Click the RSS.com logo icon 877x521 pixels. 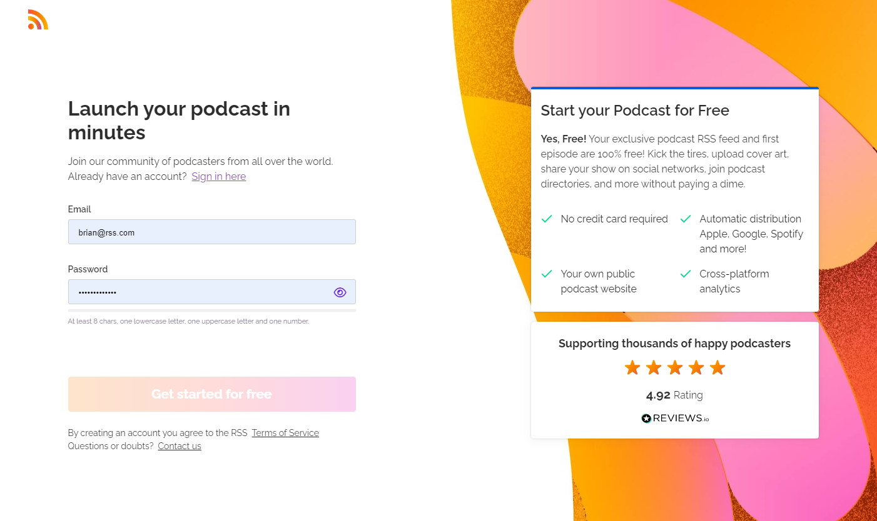click(37, 19)
